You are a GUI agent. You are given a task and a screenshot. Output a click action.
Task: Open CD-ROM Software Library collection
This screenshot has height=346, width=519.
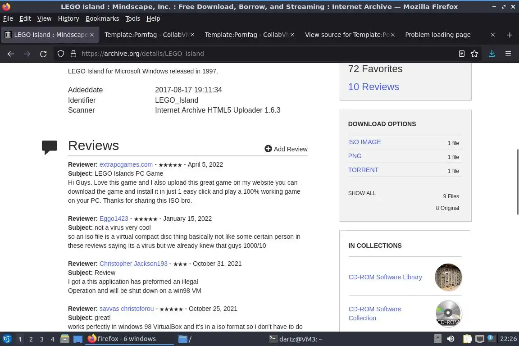point(385,277)
